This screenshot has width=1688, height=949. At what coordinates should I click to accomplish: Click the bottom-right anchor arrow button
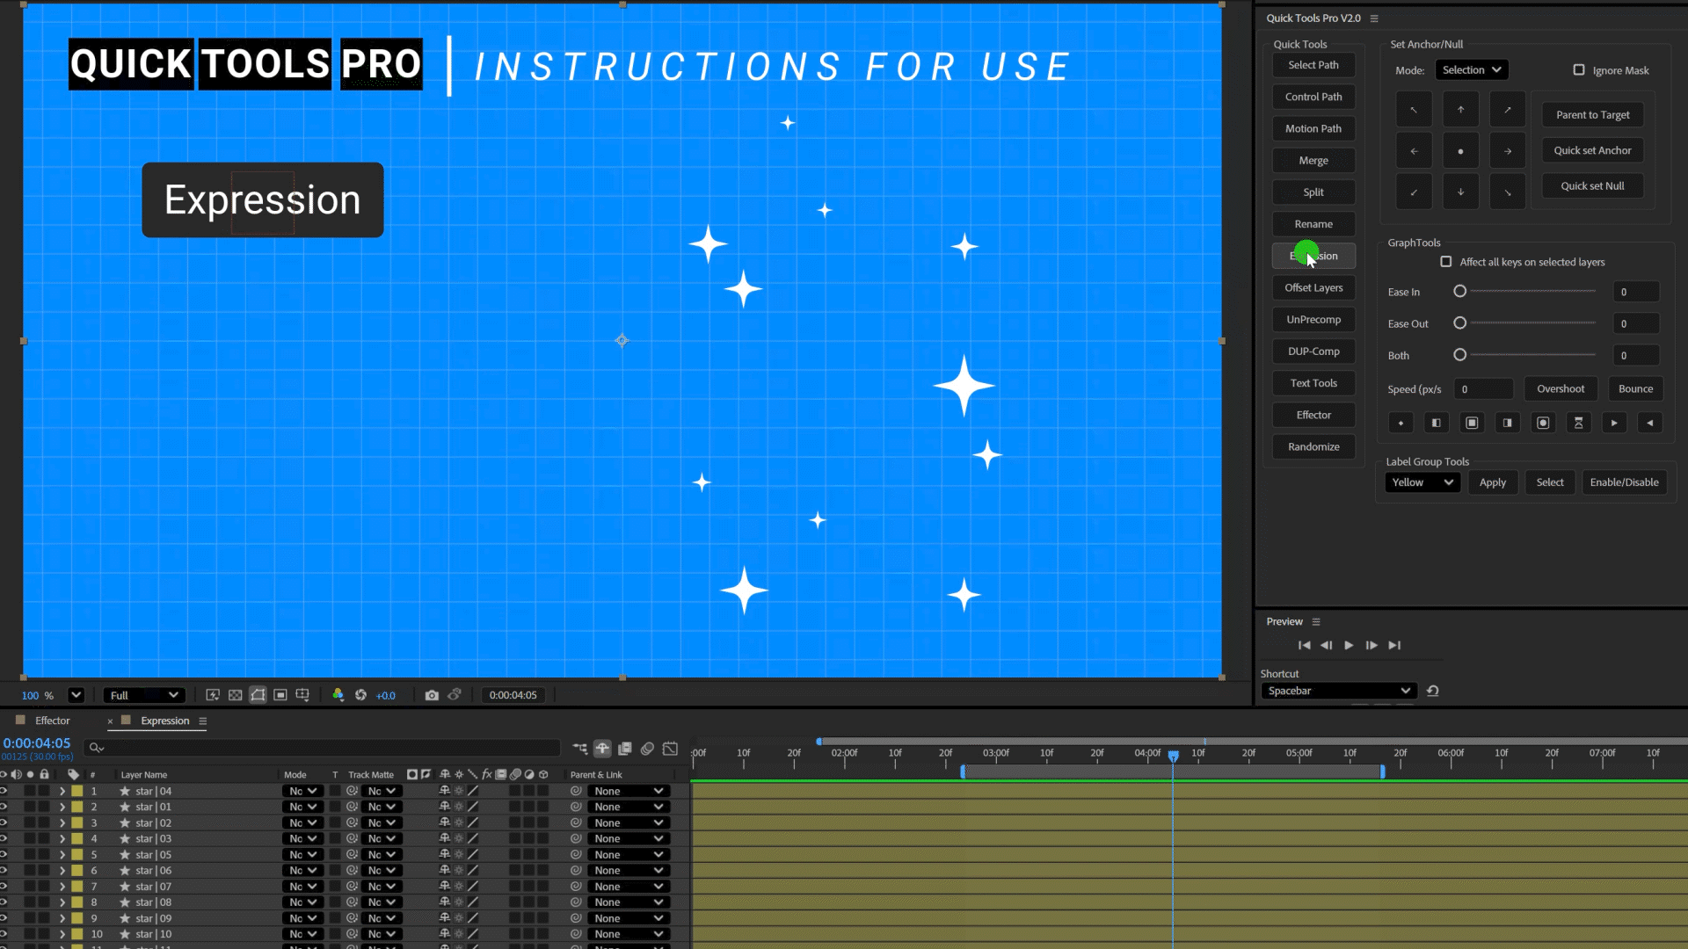coord(1507,192)
